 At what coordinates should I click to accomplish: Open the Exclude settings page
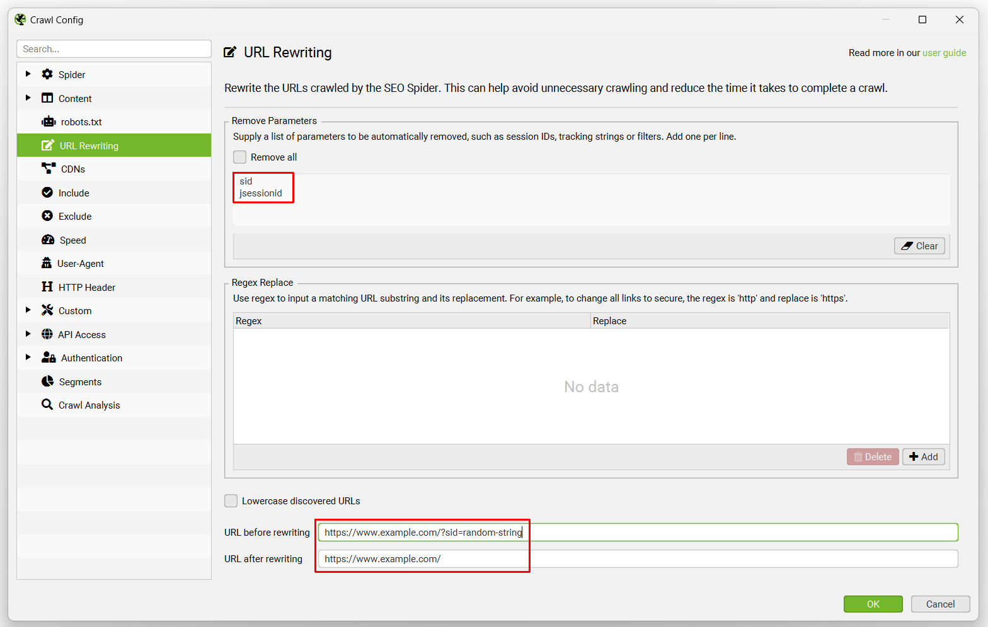(x=114, y=216)
